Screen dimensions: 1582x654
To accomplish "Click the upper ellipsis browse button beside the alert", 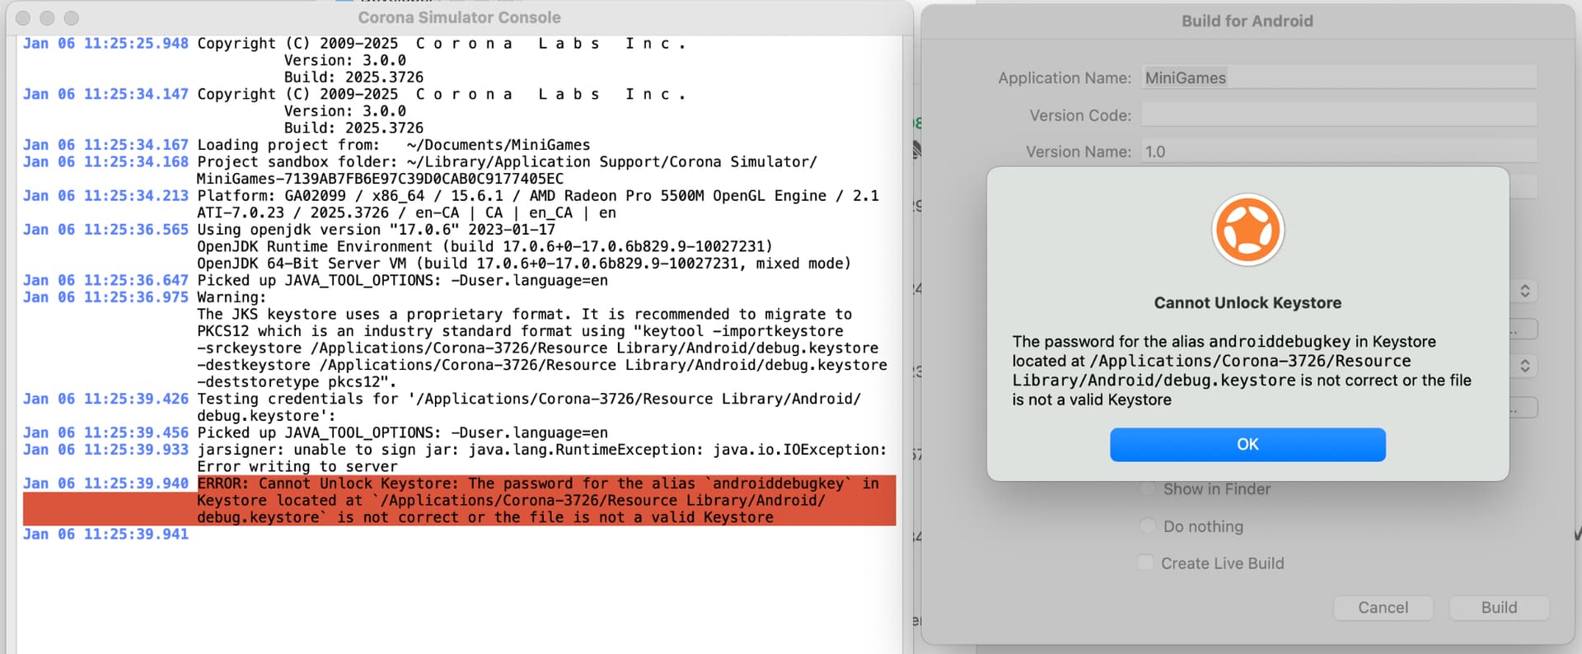I will coord(1524,329).
